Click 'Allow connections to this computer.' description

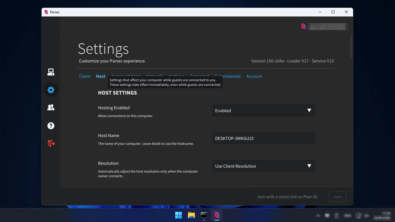coord(125,116)
